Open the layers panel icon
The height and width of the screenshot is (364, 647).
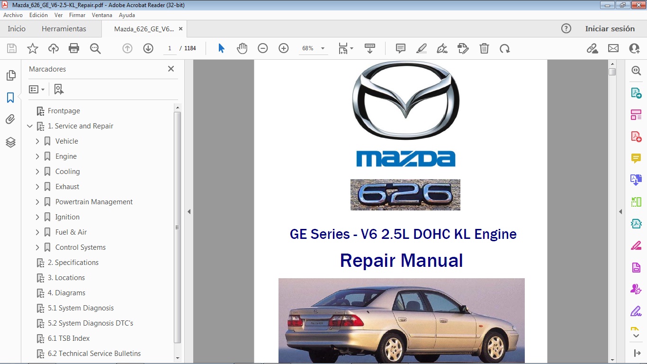coord(10,142)
